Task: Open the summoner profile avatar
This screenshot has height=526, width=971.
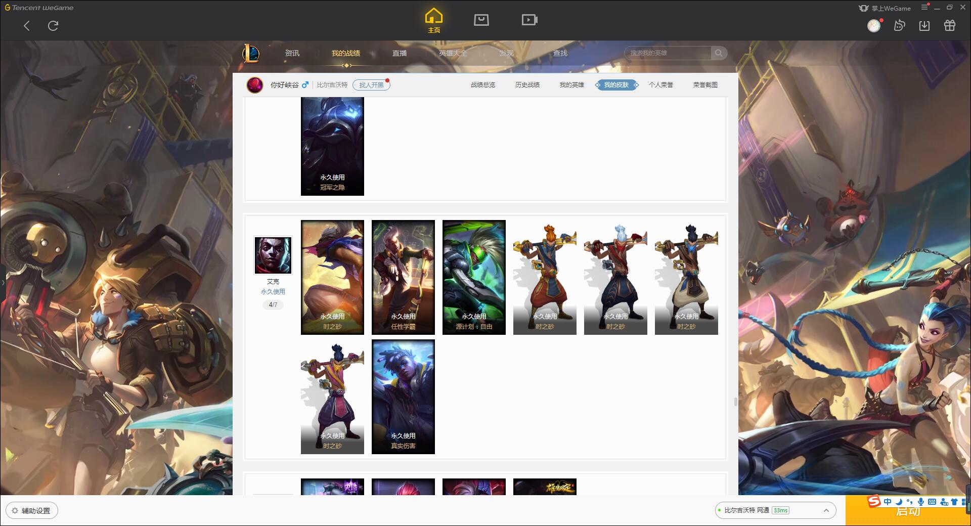Action: (255, 85)
